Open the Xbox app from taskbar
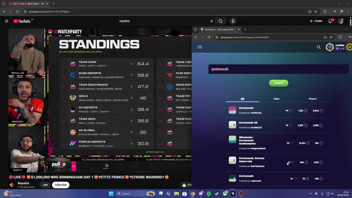Screen dimensions: 352x198 (225, 194)
